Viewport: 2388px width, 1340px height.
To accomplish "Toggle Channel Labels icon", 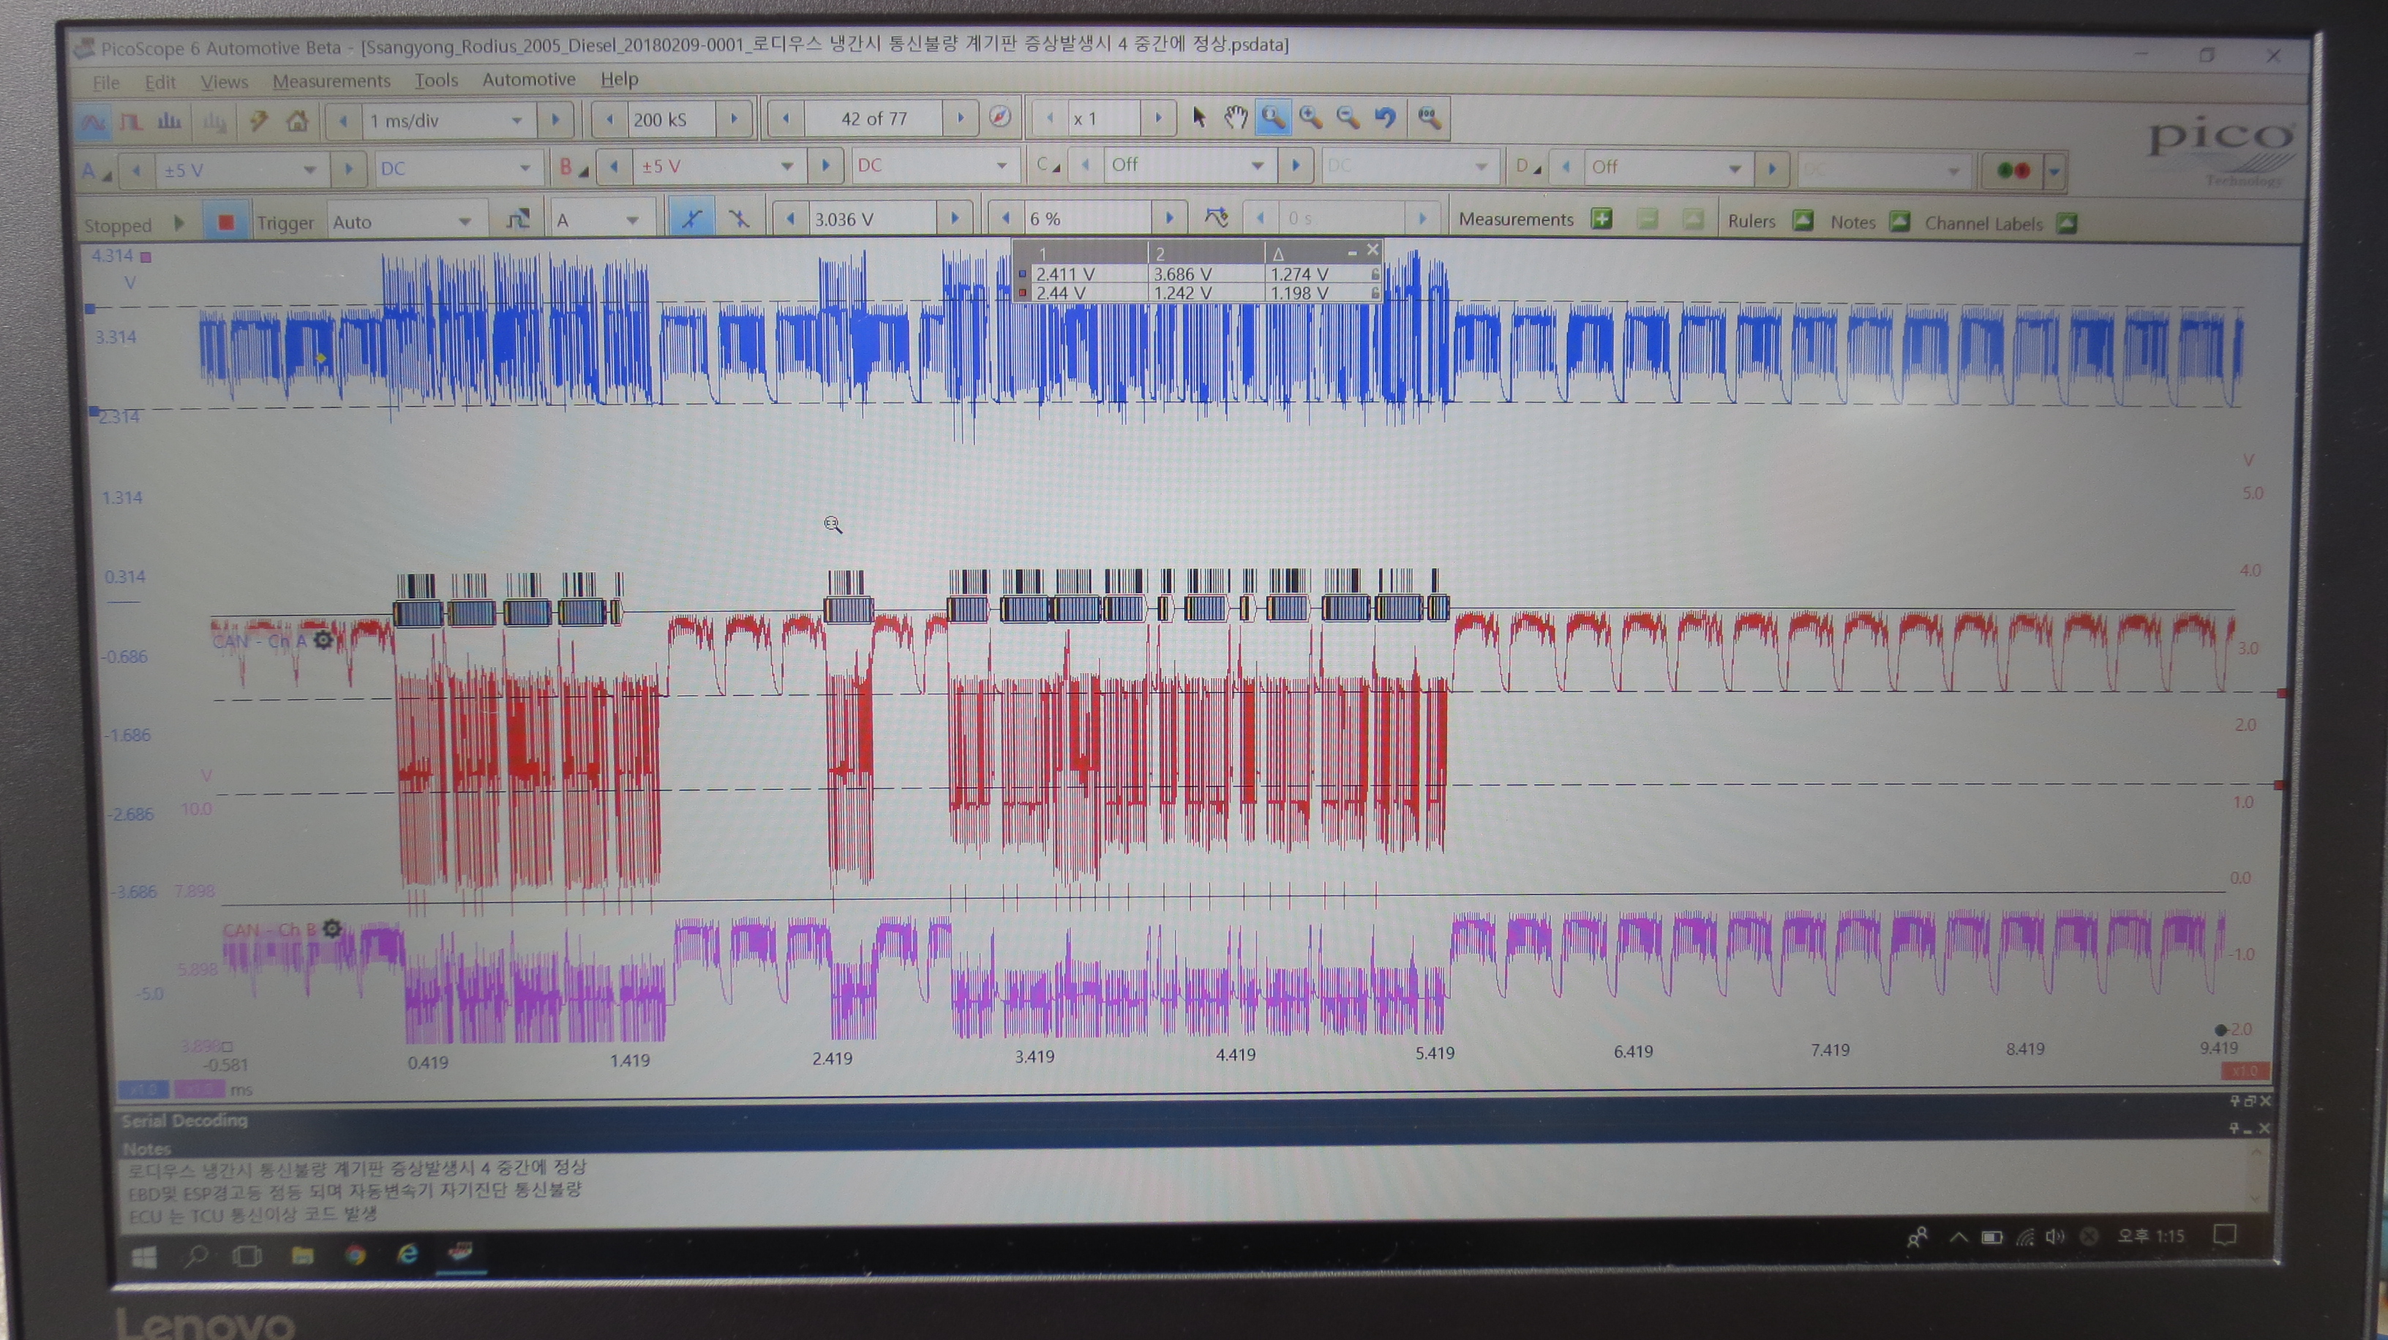I will [2066, 223].
